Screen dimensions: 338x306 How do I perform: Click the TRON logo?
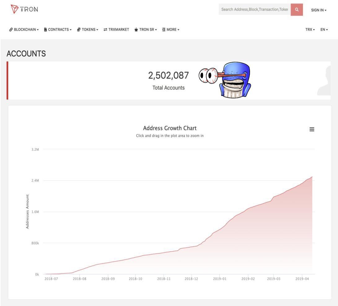coord(24,9)
